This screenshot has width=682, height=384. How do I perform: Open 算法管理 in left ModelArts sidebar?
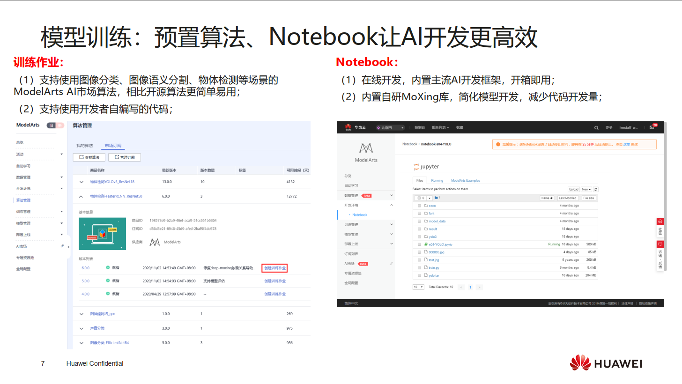coord(23,200)
